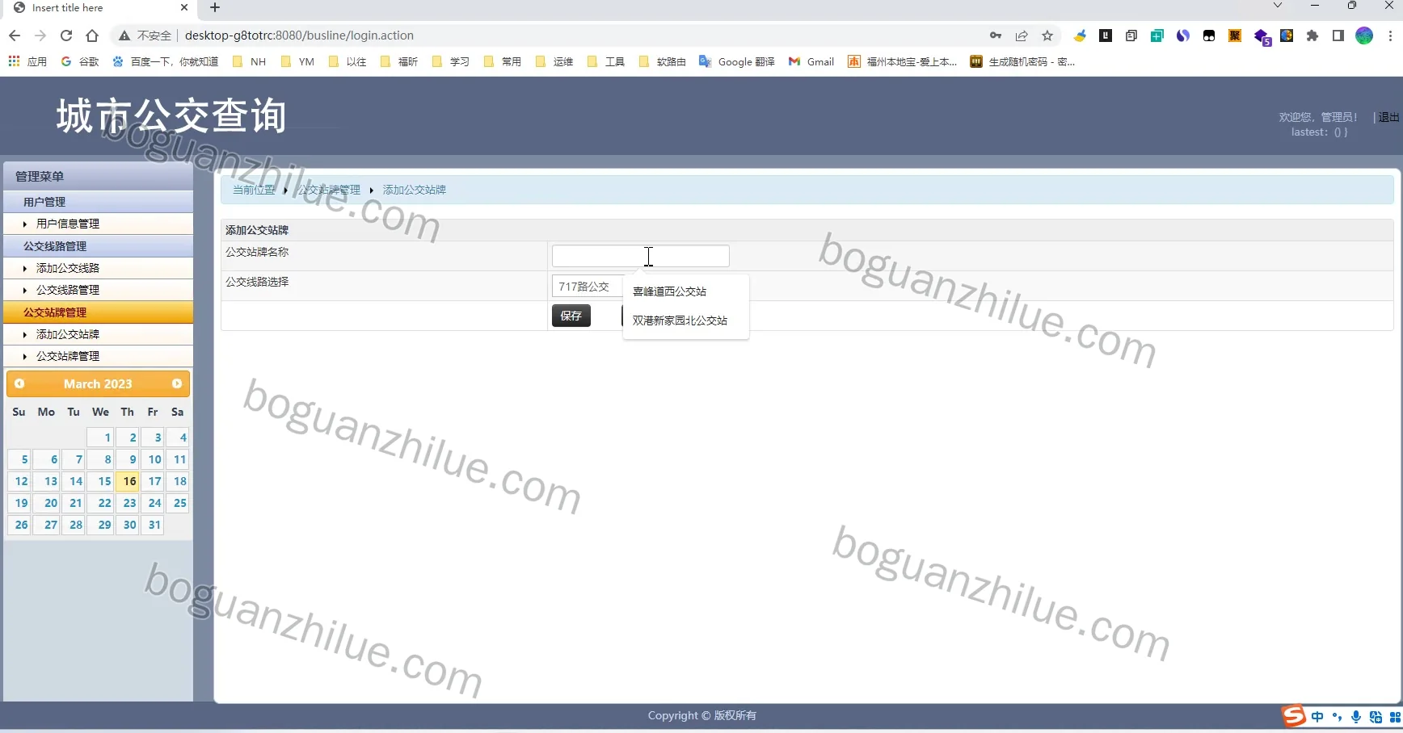Expand 公交线路管理 menu section
1403x733 pixels.
(99, 246)
